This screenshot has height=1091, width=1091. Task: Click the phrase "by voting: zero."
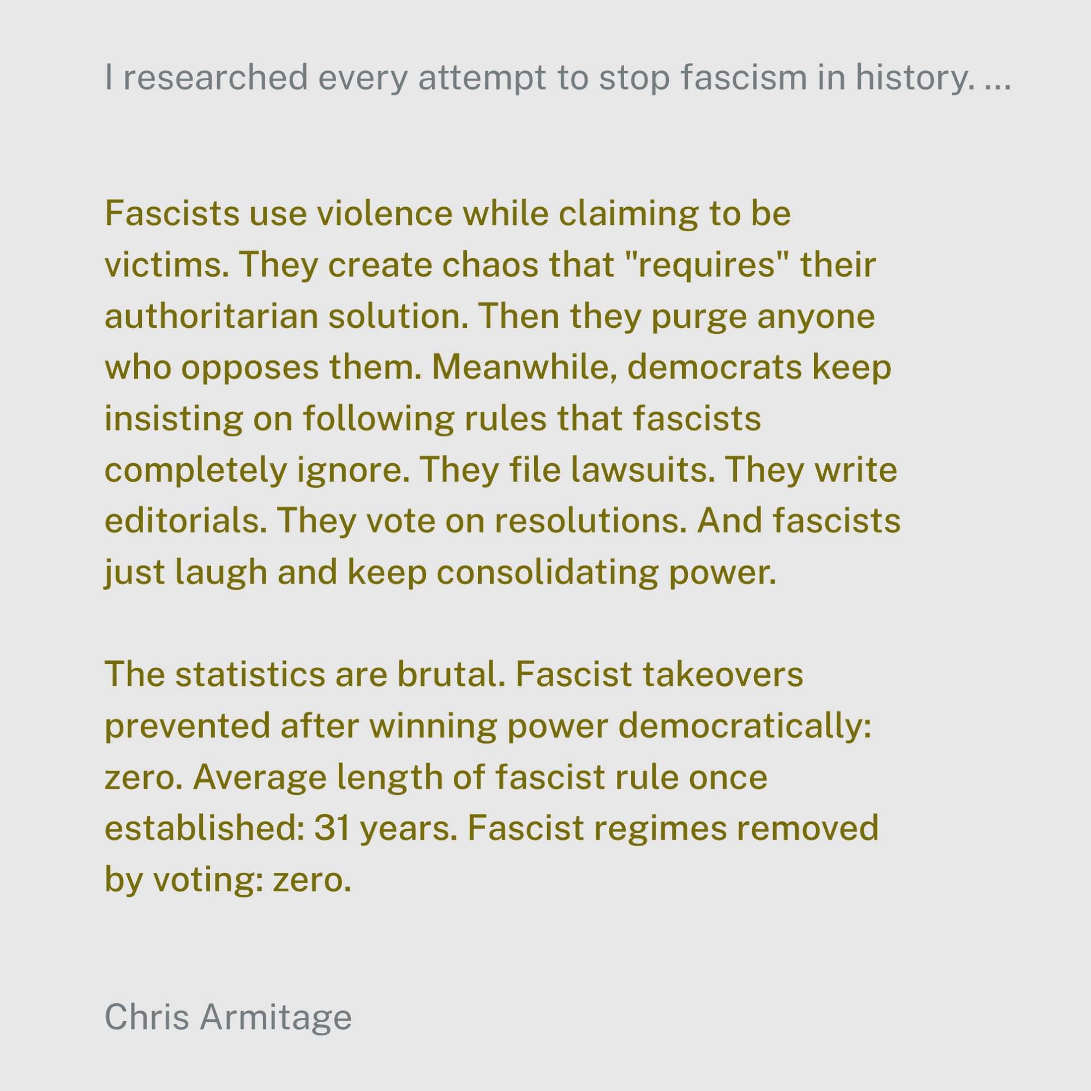(228, 879)
